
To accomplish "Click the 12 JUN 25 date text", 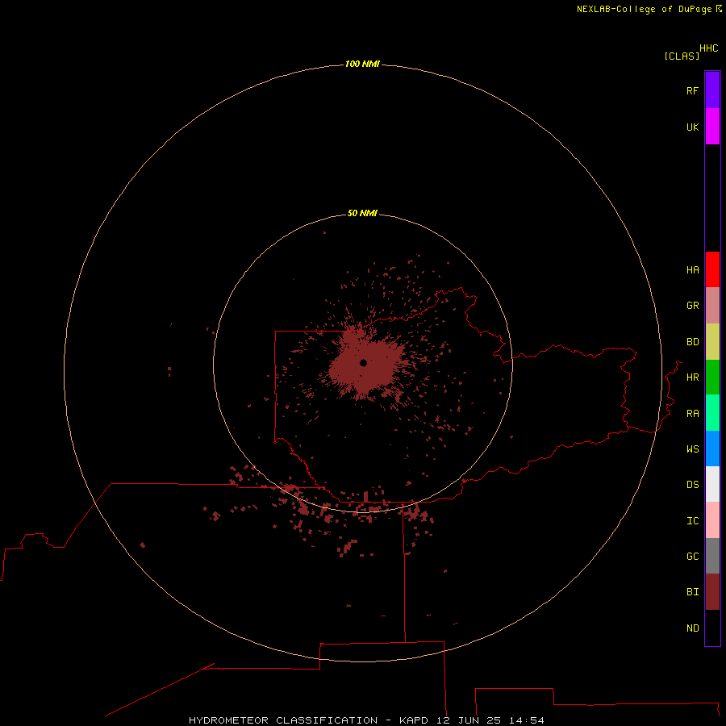I will 469,720.
